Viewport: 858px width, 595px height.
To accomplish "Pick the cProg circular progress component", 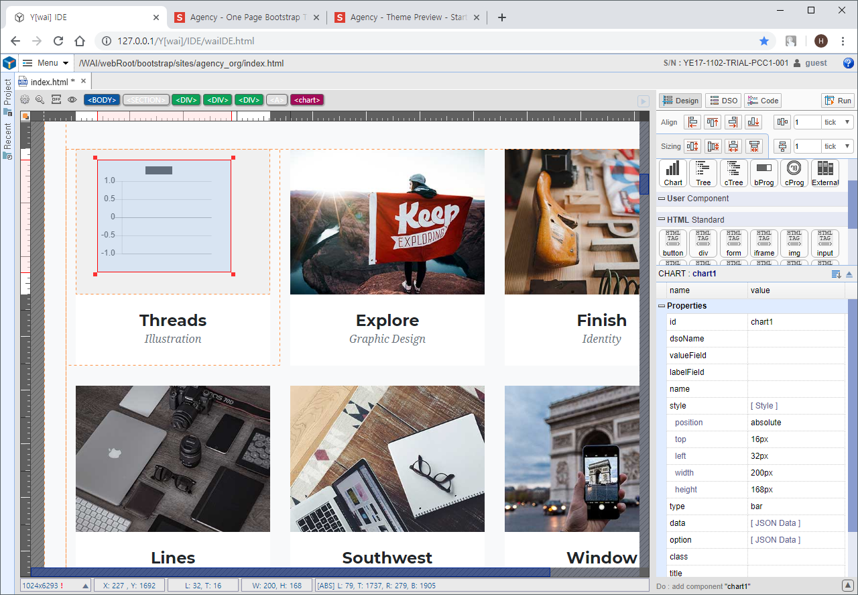I will tap(794, 173).
